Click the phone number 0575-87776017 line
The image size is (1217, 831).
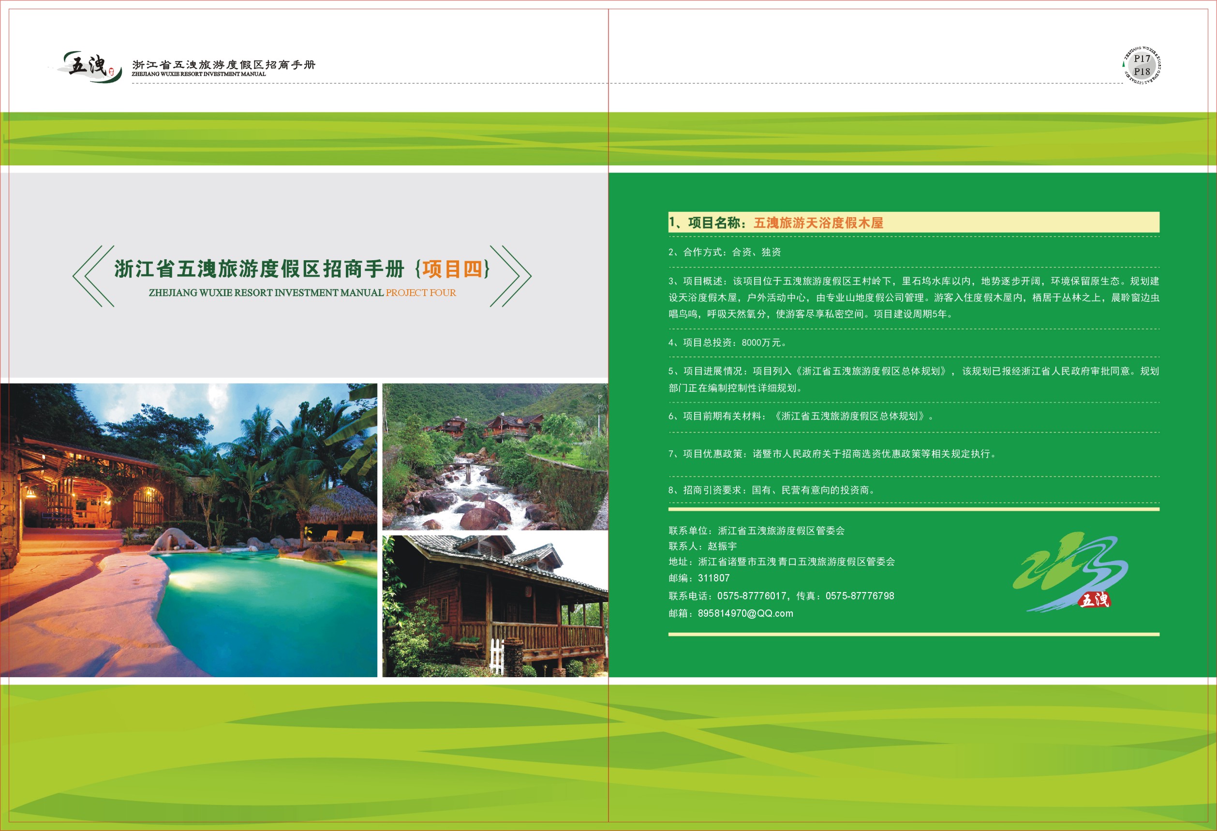(x=752, y=596)
